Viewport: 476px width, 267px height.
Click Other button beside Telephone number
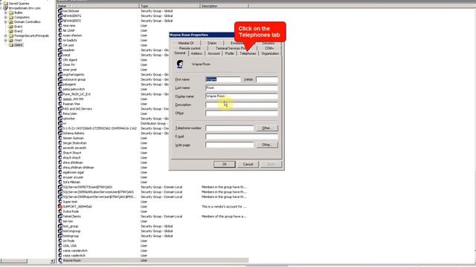[266, 128]
